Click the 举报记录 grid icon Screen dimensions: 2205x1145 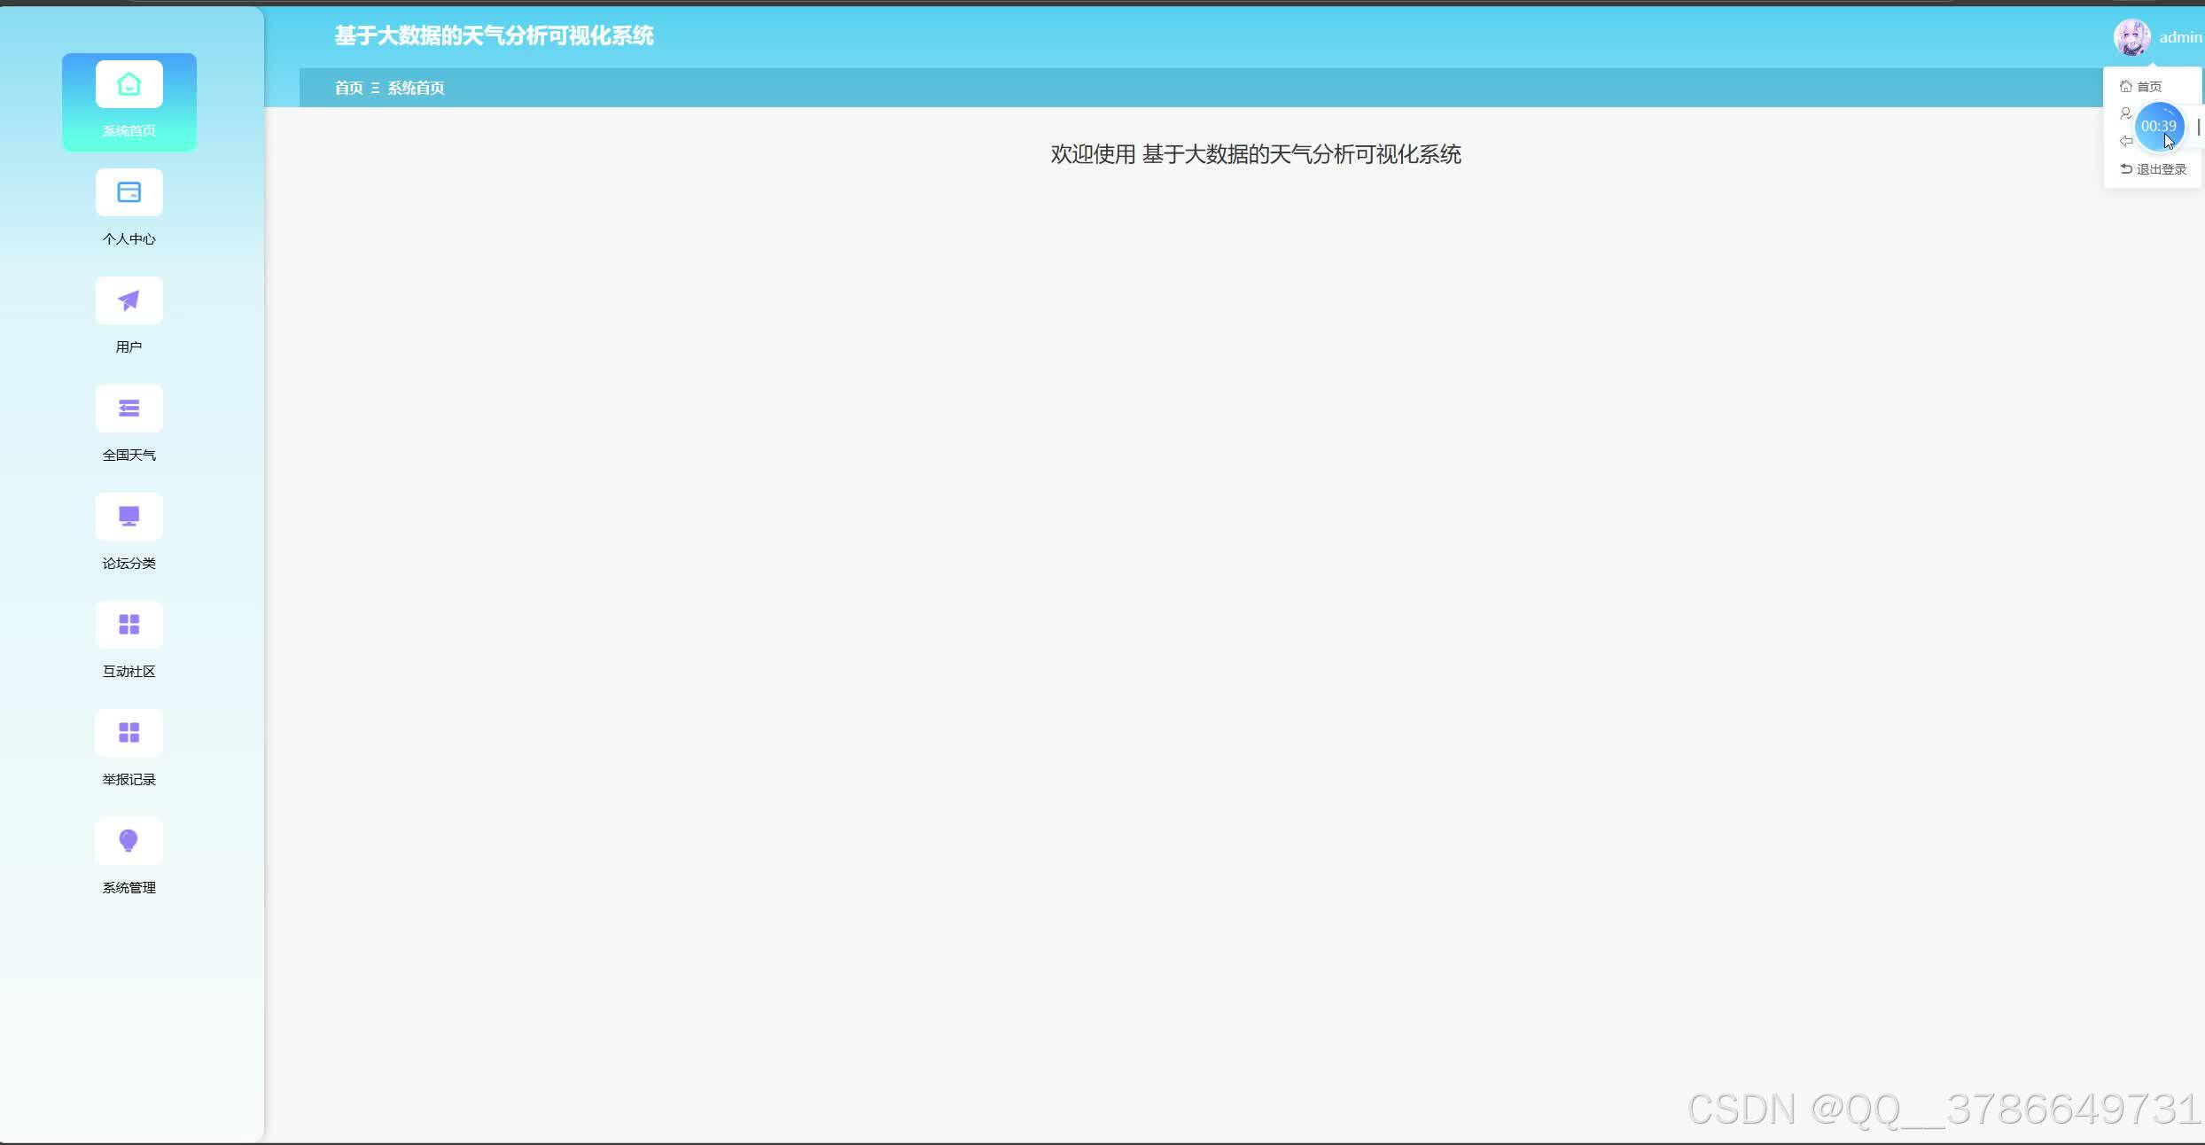[x=129, y=733]
